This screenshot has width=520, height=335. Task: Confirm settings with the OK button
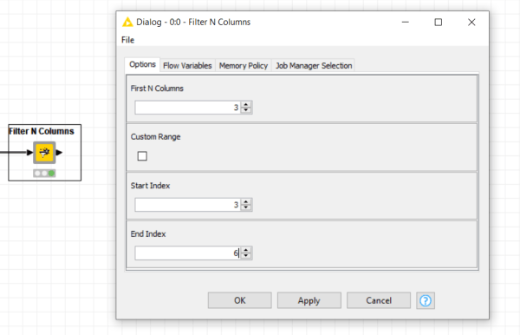pos(240,300)
